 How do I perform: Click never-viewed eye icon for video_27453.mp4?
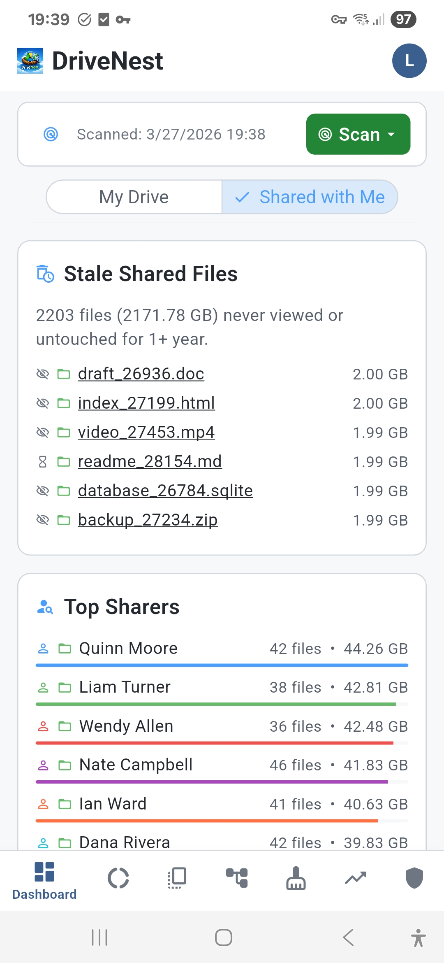point(43,433)
